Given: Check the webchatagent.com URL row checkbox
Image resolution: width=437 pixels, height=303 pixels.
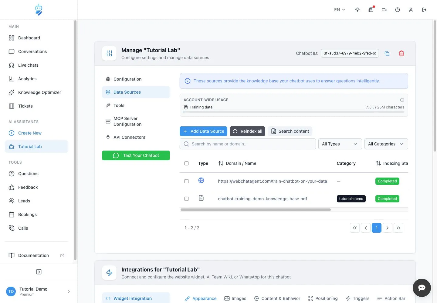Looking at the screenshot, I should click(x=187, y=181).
